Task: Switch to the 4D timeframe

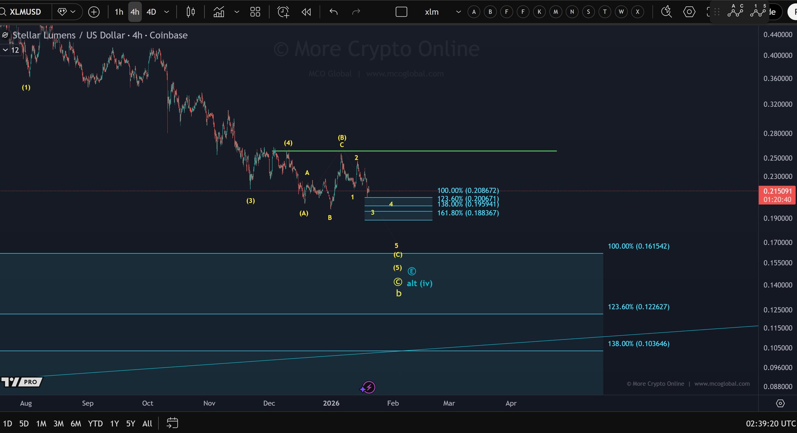Action: [x=151, y=12]
